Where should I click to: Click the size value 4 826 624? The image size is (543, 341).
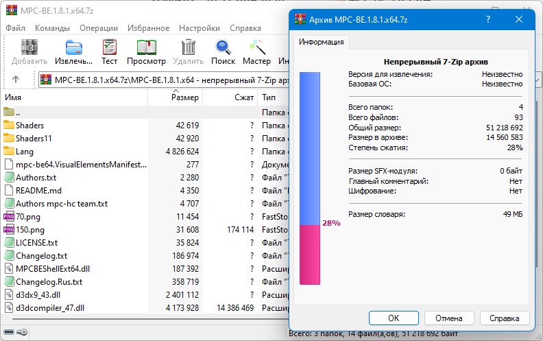click(x=182, y=152)
